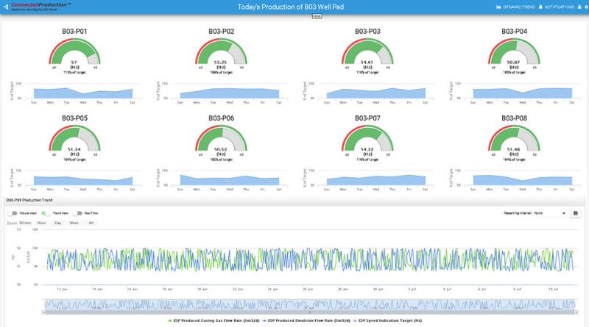Set zoom to 30 min
Image resolution: width=589 pixels, height=327 pixels.
pos(25,223)
